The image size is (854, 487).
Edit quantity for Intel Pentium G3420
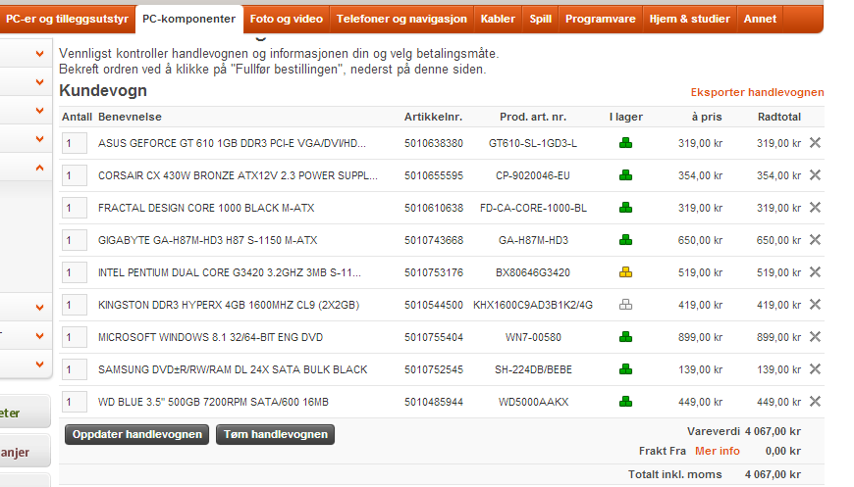tap(75, 272)
